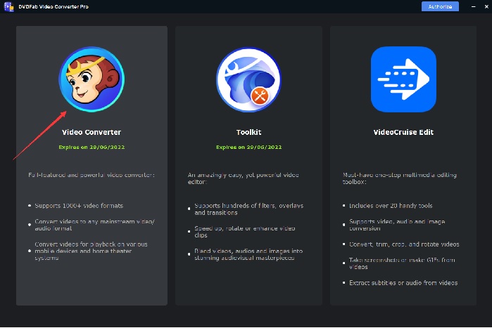Click 'Supports 1000+ video formats' line
This screenshot has height=328, width=492.
pyautogui.click(x=79, y=206)
